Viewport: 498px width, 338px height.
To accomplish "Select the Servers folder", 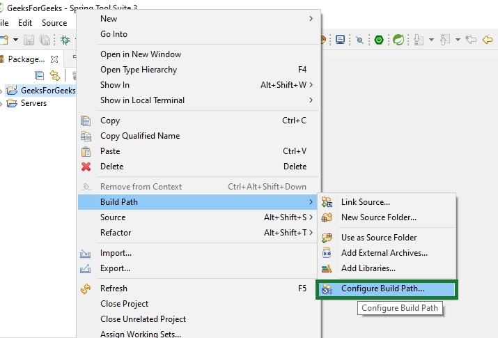I will [33, 103].
